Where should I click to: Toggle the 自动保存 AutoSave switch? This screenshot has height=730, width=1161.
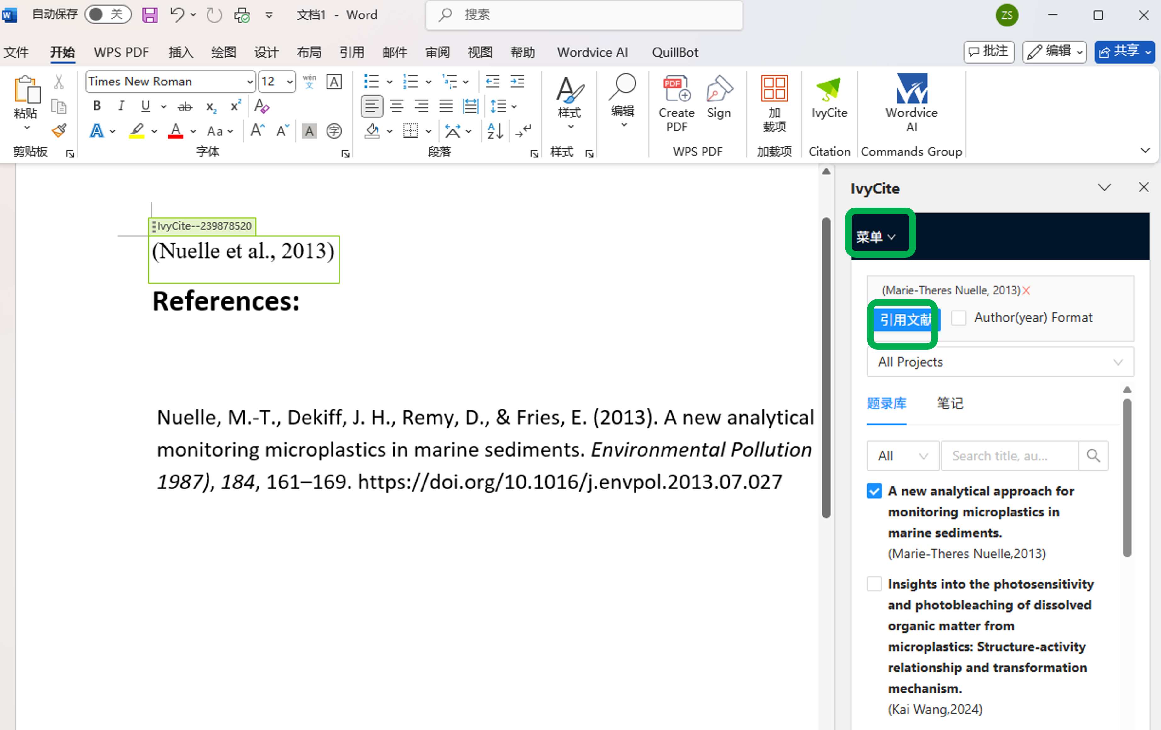[x=108, y=14]
